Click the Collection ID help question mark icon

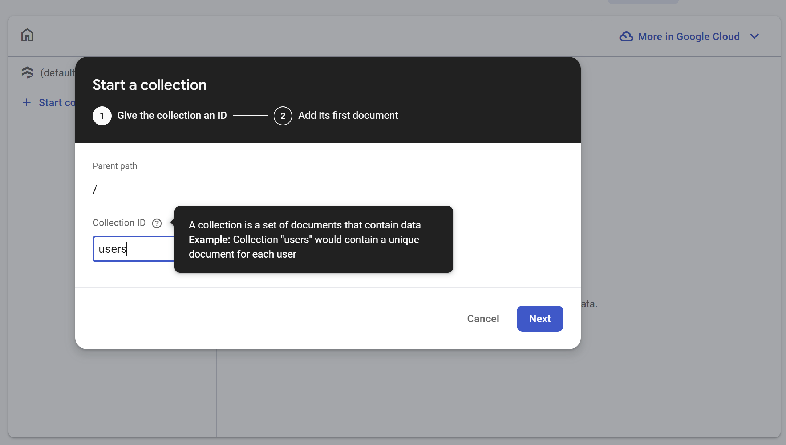click(x=157, y=223)
